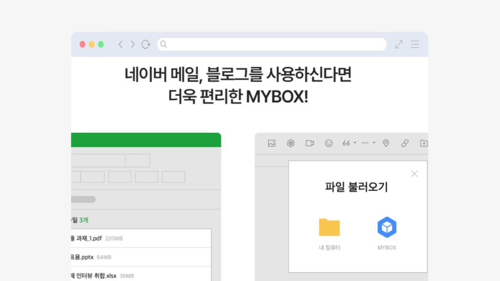This screenshot has width=500, height=281.
Task: Open the quote style dropdown arrow
Action: point(354,142)
